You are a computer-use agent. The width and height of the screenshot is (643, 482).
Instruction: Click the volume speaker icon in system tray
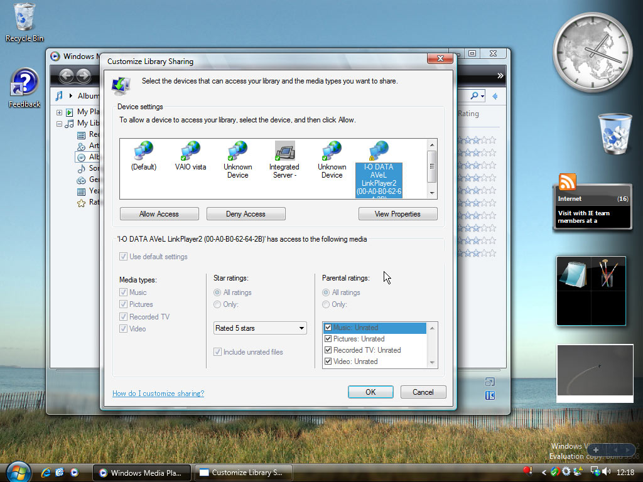point(606,472)
